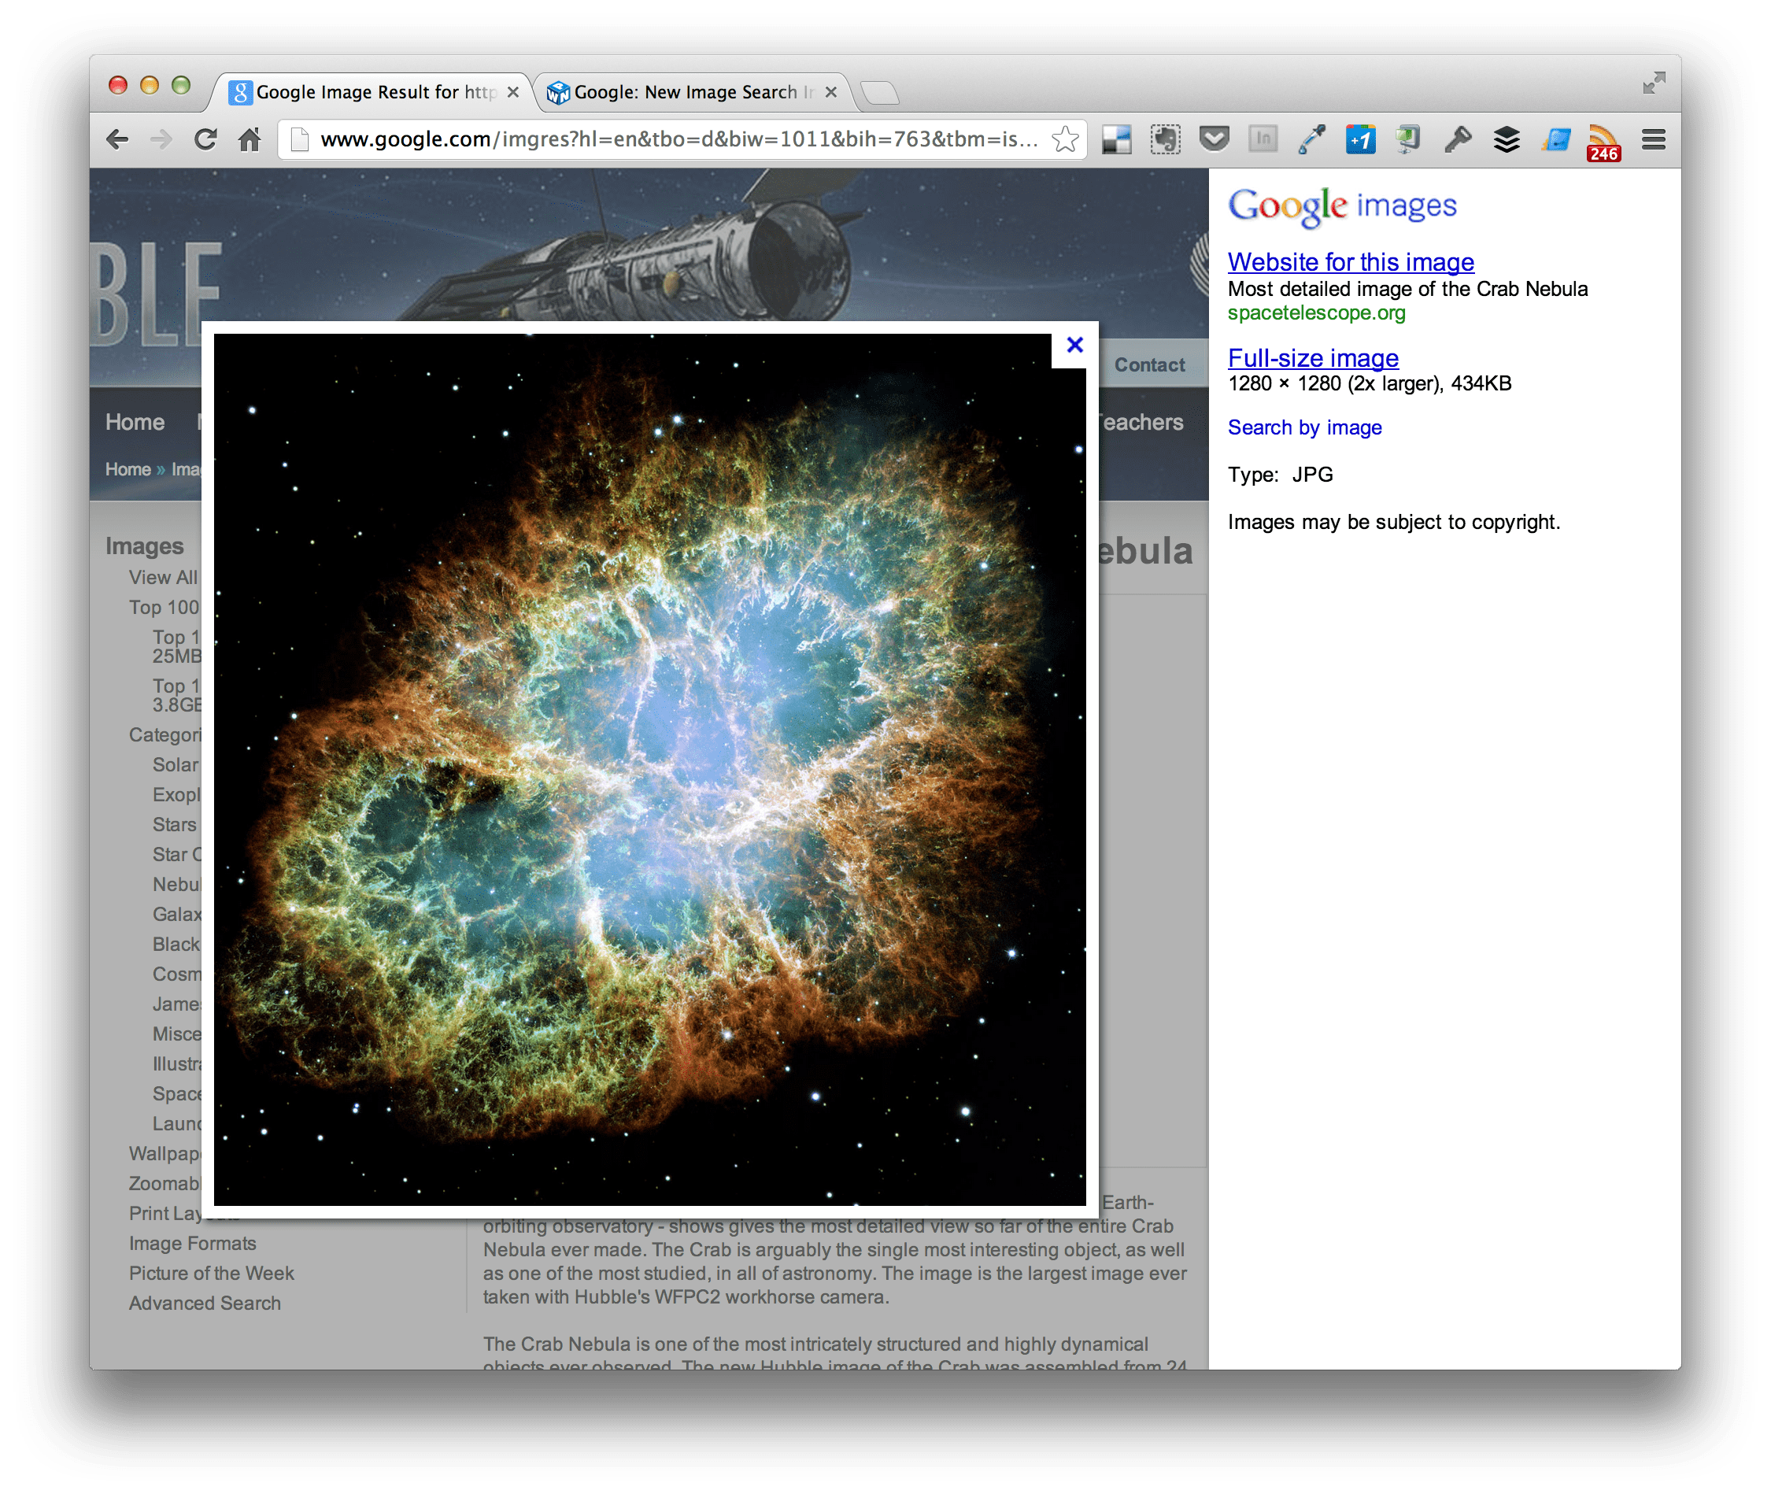Image resolution: width=1771 pixels, height=1494 pixels.
Task: Open the Evernote Web Clipper extension
Action: click(1165, 139)
